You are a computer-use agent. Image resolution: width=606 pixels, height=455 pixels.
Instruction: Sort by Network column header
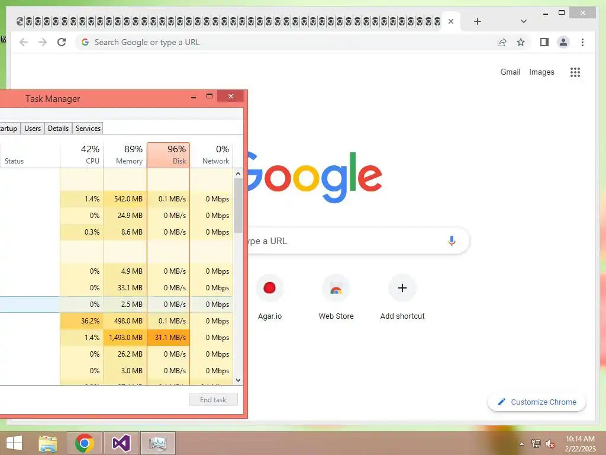(211, 155)
